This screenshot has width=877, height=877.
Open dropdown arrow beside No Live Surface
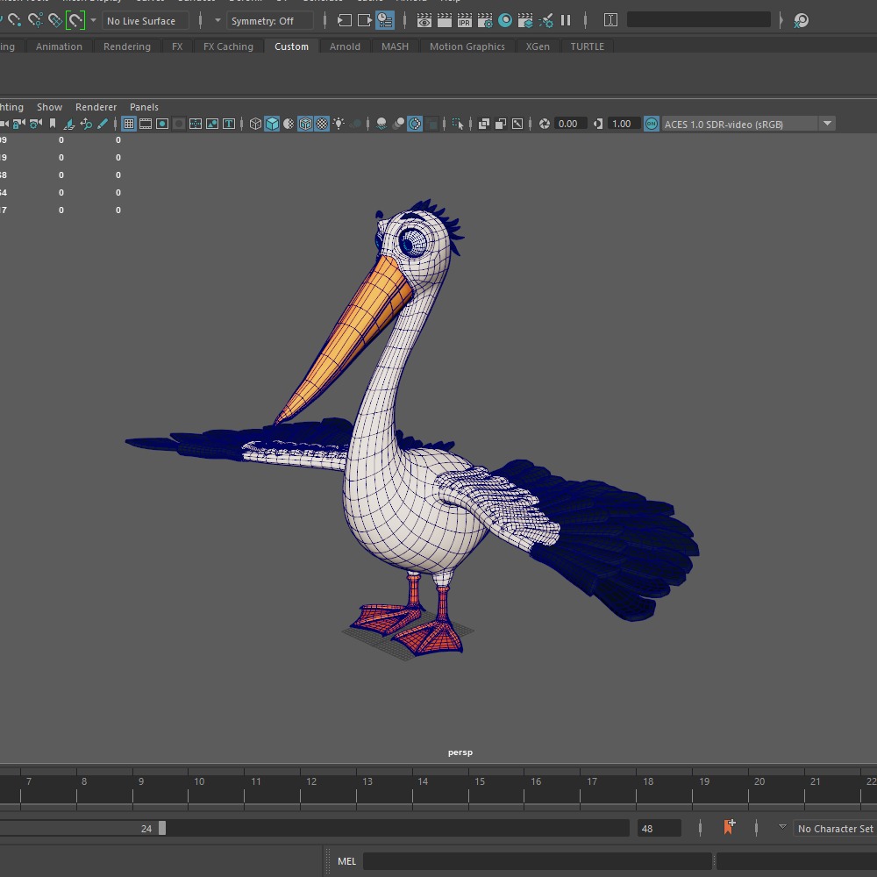[94, 21]
